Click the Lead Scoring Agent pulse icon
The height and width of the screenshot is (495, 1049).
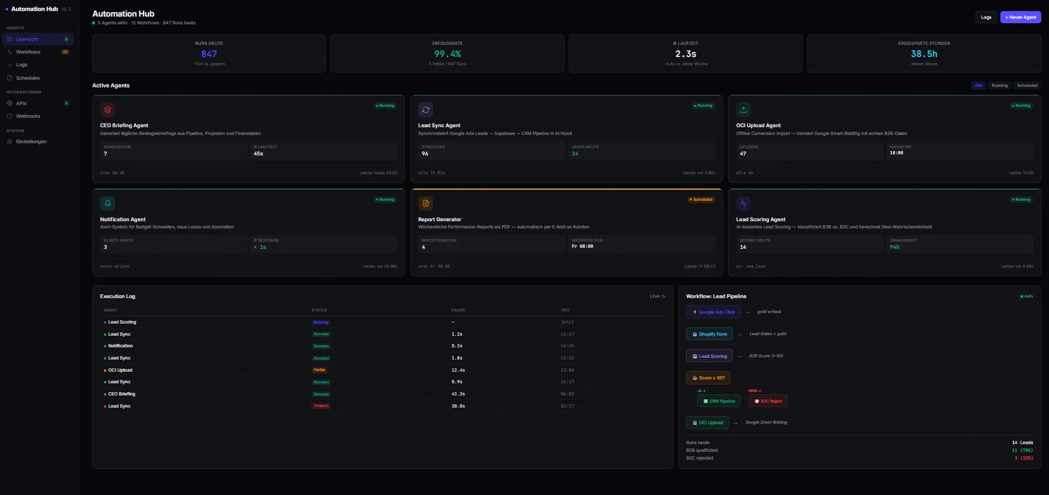click(x=743, y=203)
